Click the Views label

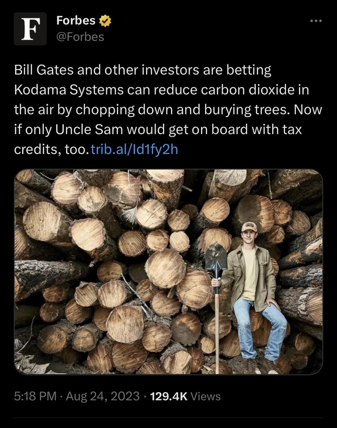tap(205, 396)
